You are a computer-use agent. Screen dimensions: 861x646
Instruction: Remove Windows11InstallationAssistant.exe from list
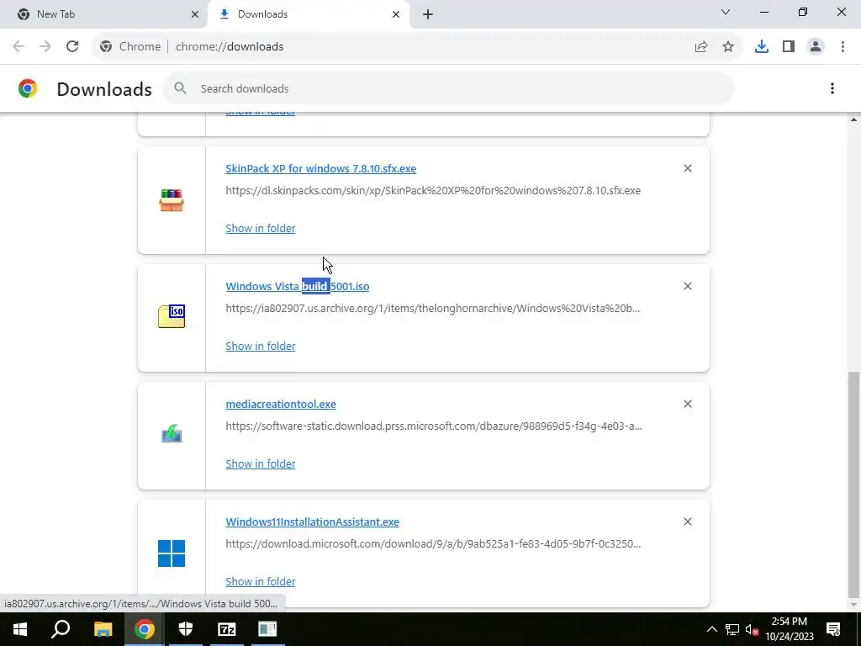point(688,522)
